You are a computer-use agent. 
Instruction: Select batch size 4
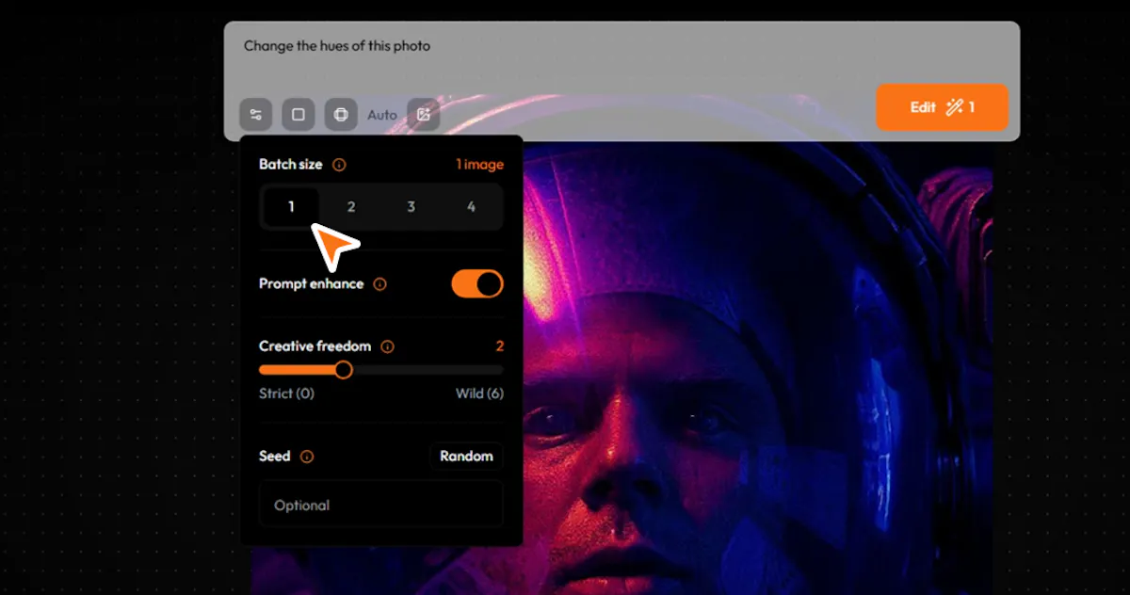471,207
